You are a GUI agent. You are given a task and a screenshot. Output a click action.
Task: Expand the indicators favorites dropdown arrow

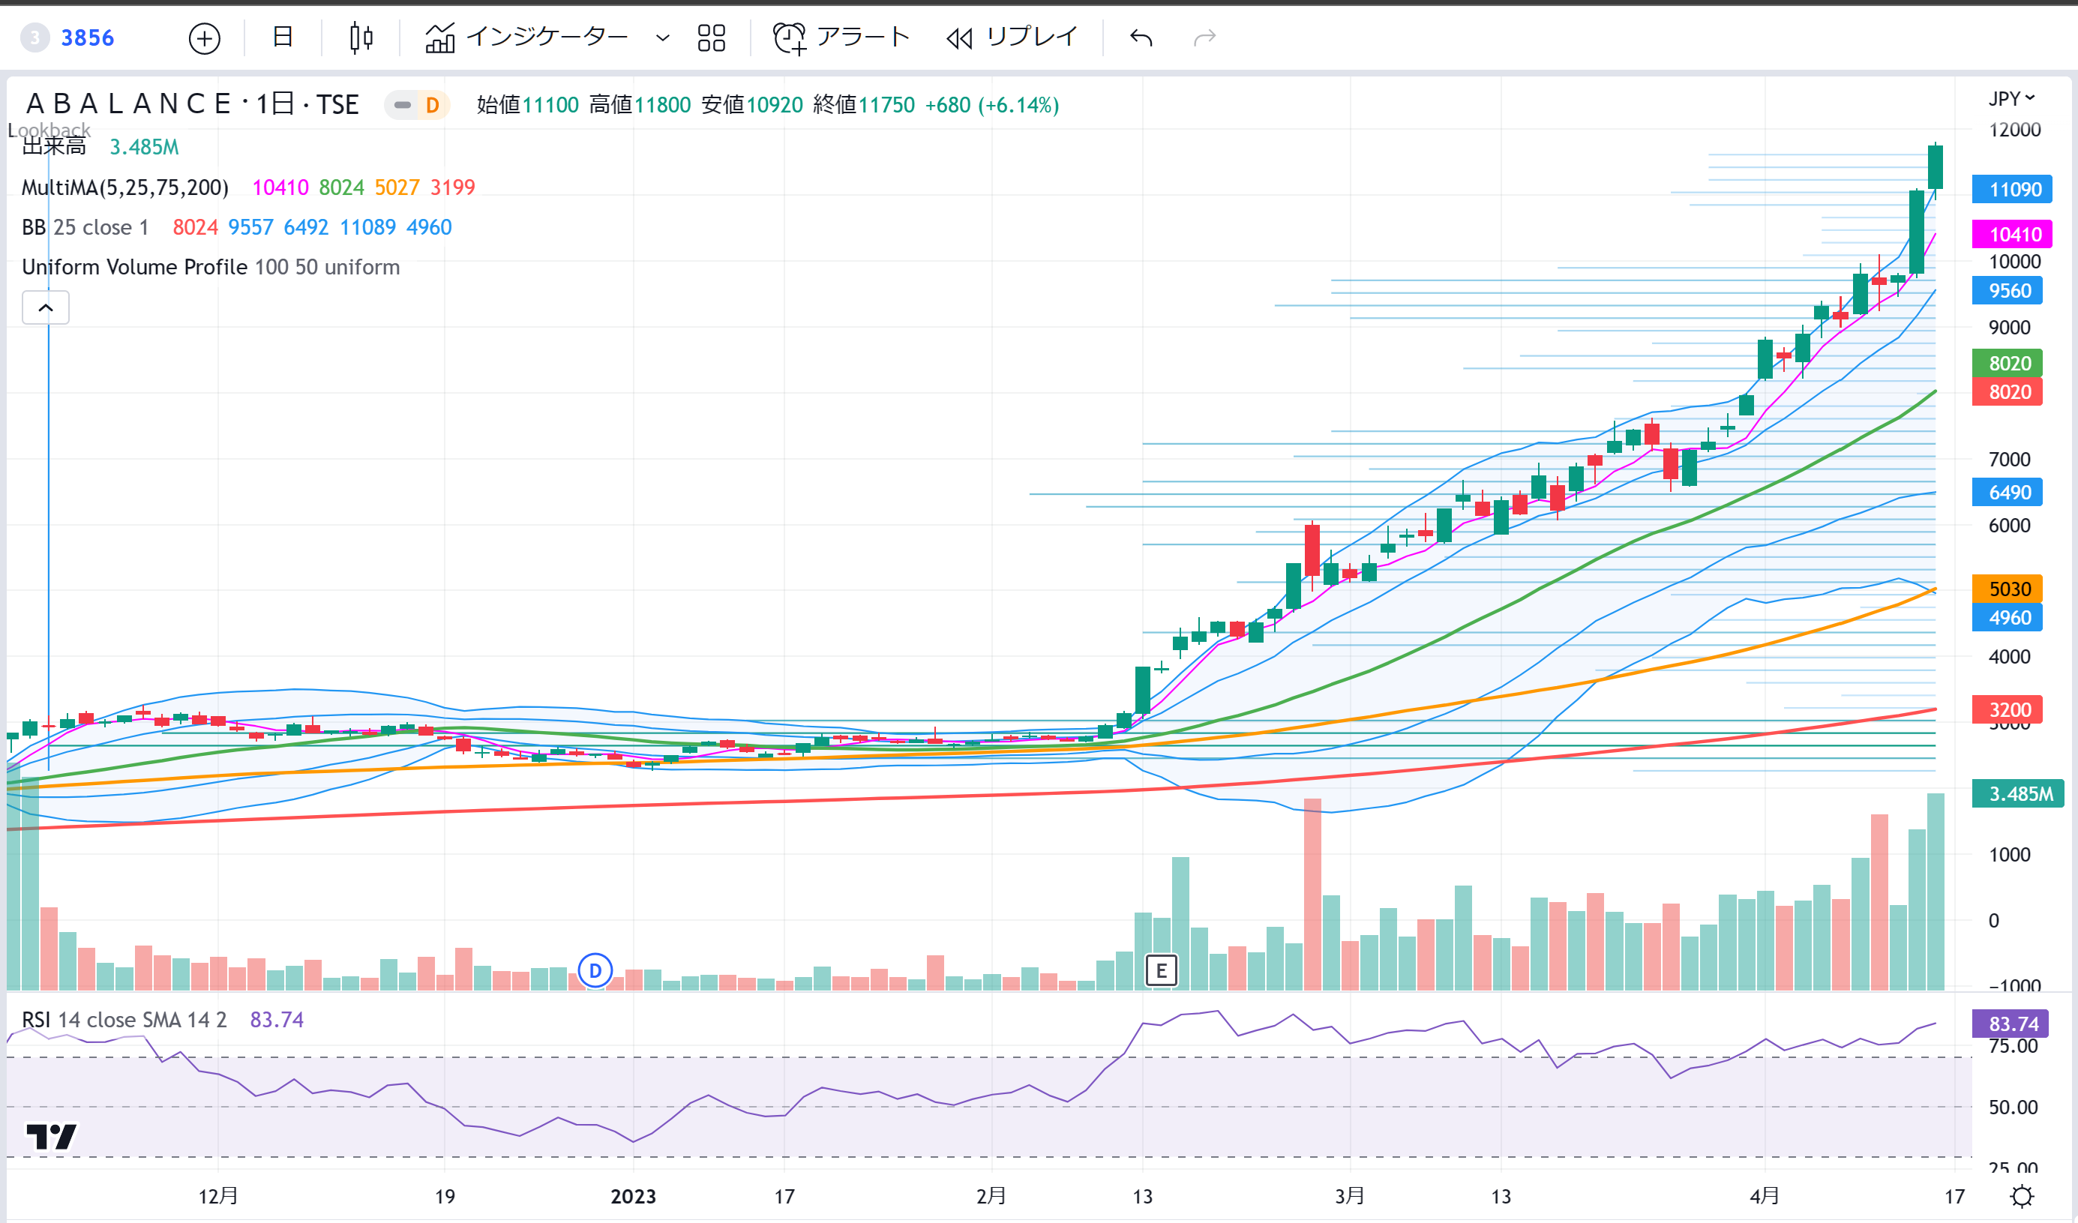(662, 38)
